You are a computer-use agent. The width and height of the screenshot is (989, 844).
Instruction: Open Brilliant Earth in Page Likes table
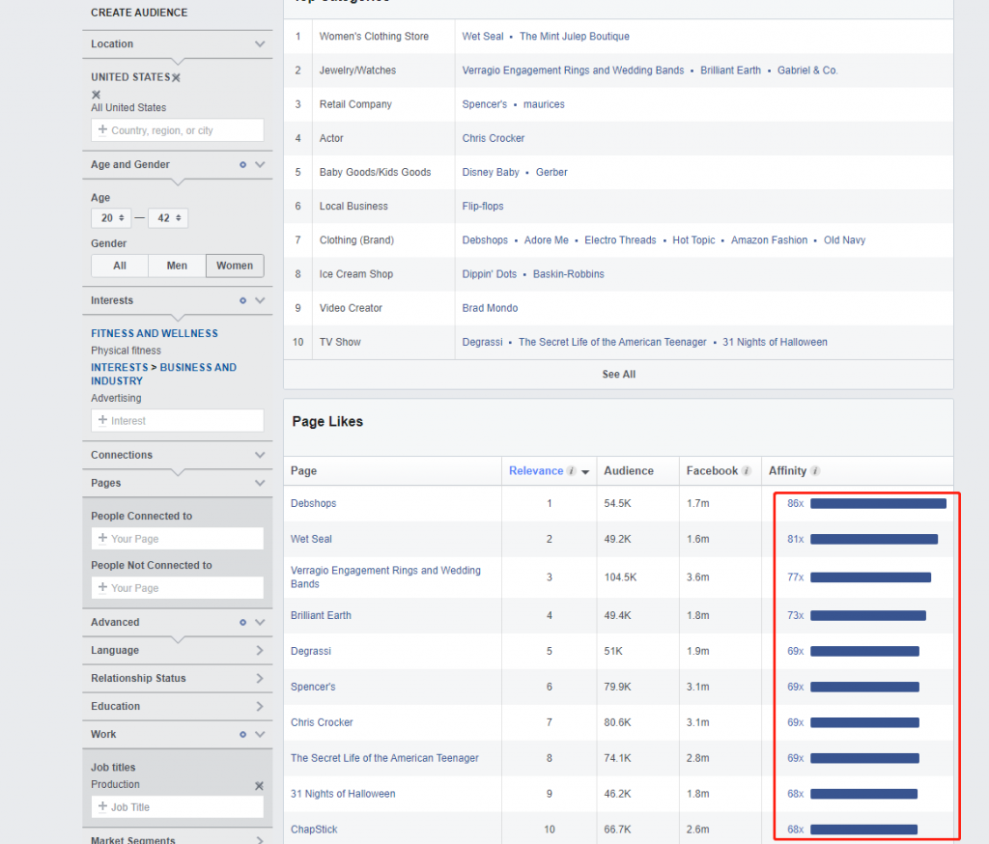[x=321, y=616]
